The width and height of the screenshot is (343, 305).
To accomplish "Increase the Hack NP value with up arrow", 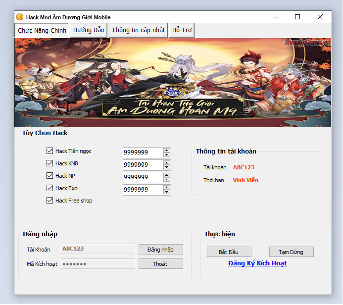I will tap(167, 175).
